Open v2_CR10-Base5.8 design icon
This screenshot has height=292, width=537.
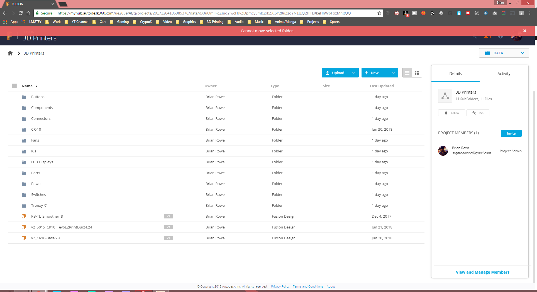tap(24, 238)
